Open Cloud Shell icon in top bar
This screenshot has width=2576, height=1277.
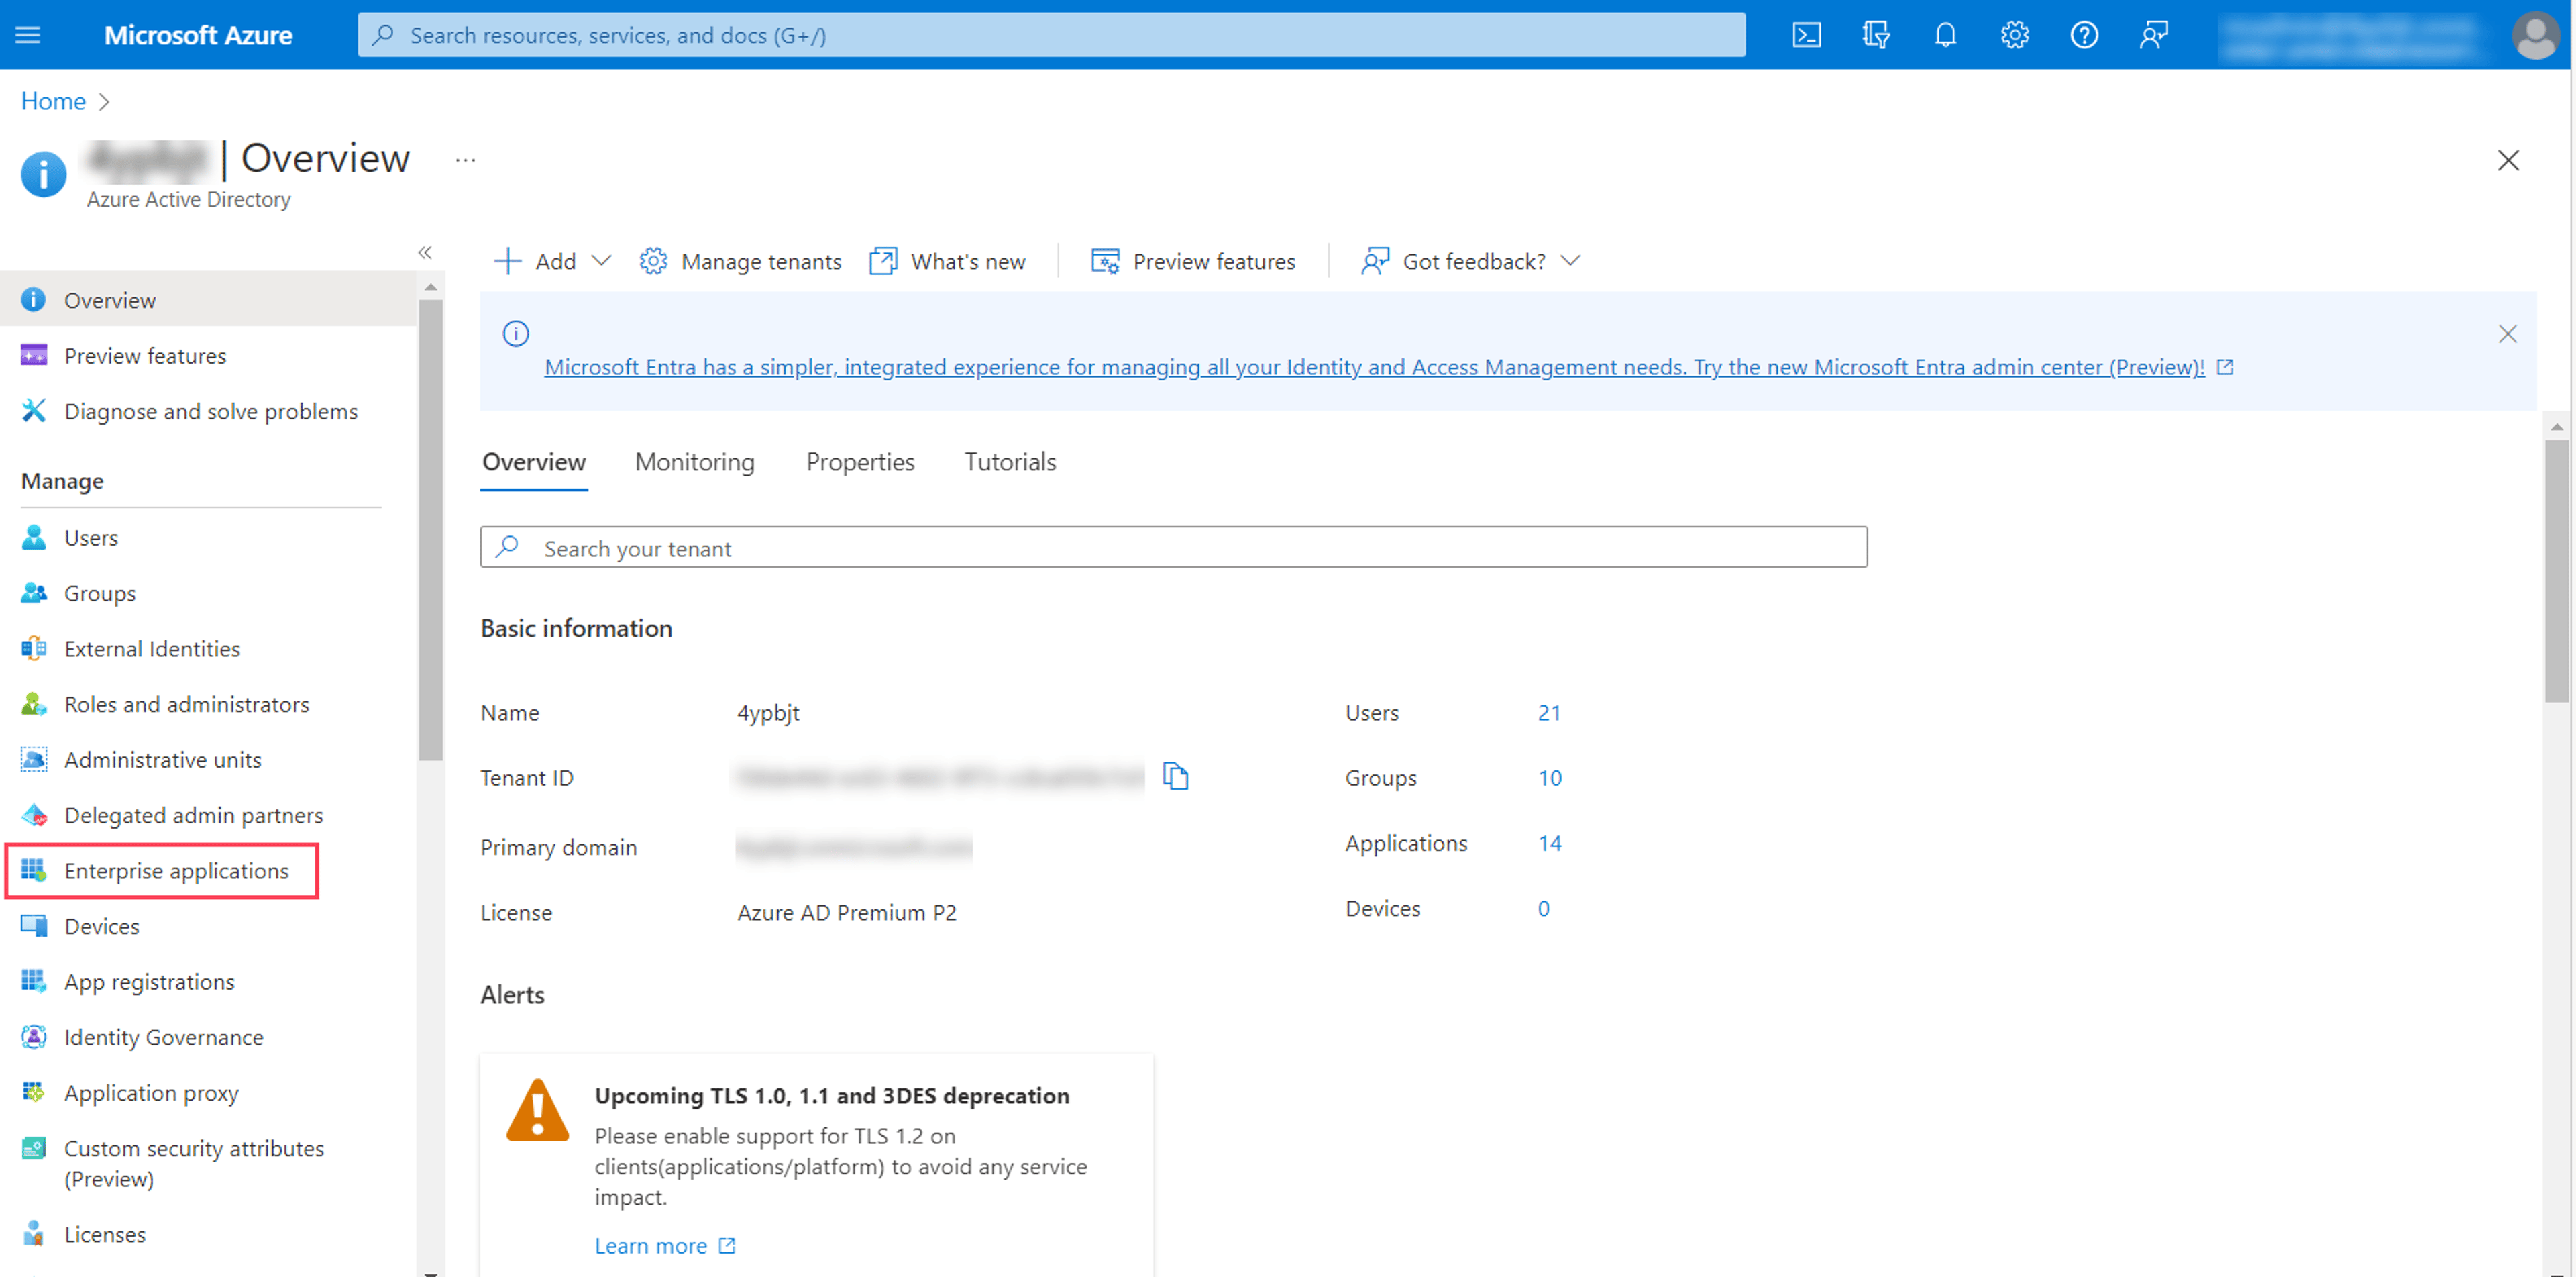[1806, 35]
